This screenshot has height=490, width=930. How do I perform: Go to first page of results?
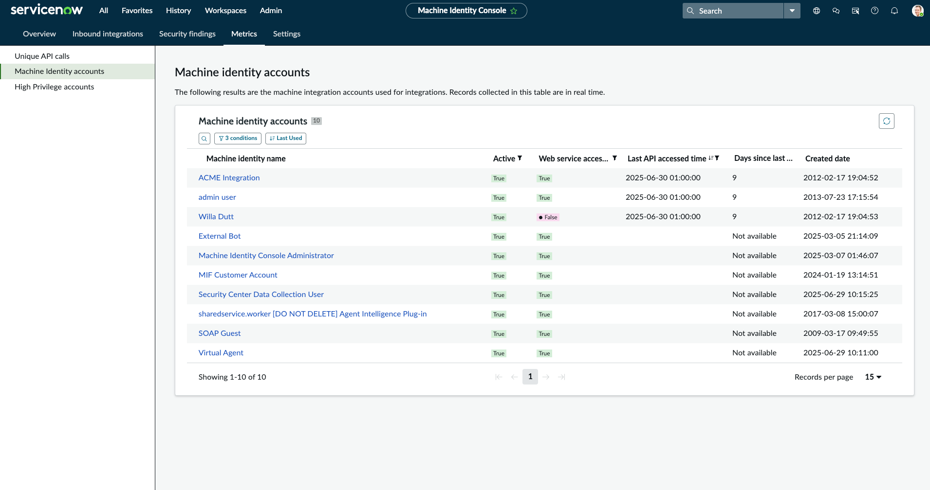[x=499, y=377]
